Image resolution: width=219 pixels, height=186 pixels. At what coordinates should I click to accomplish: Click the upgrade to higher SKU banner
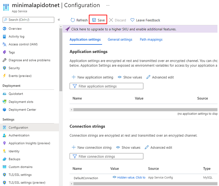(140, 29)
